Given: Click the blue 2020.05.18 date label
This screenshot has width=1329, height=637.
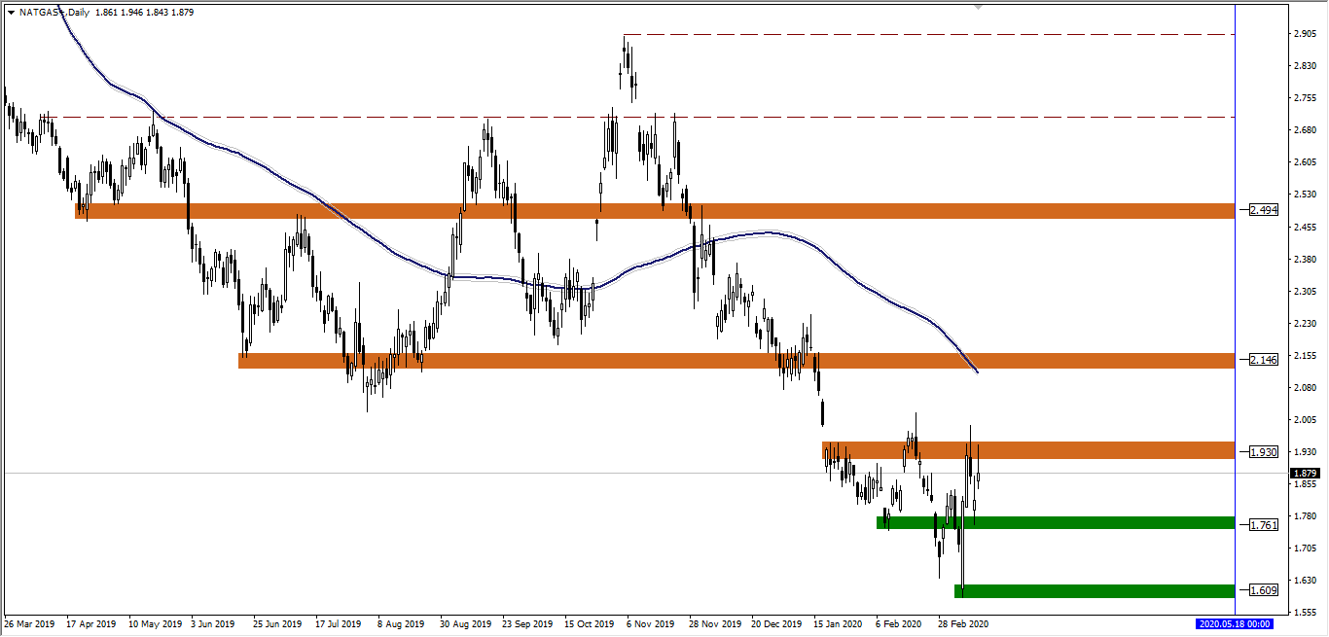Looking at the screenshot, I should 1234,623.
